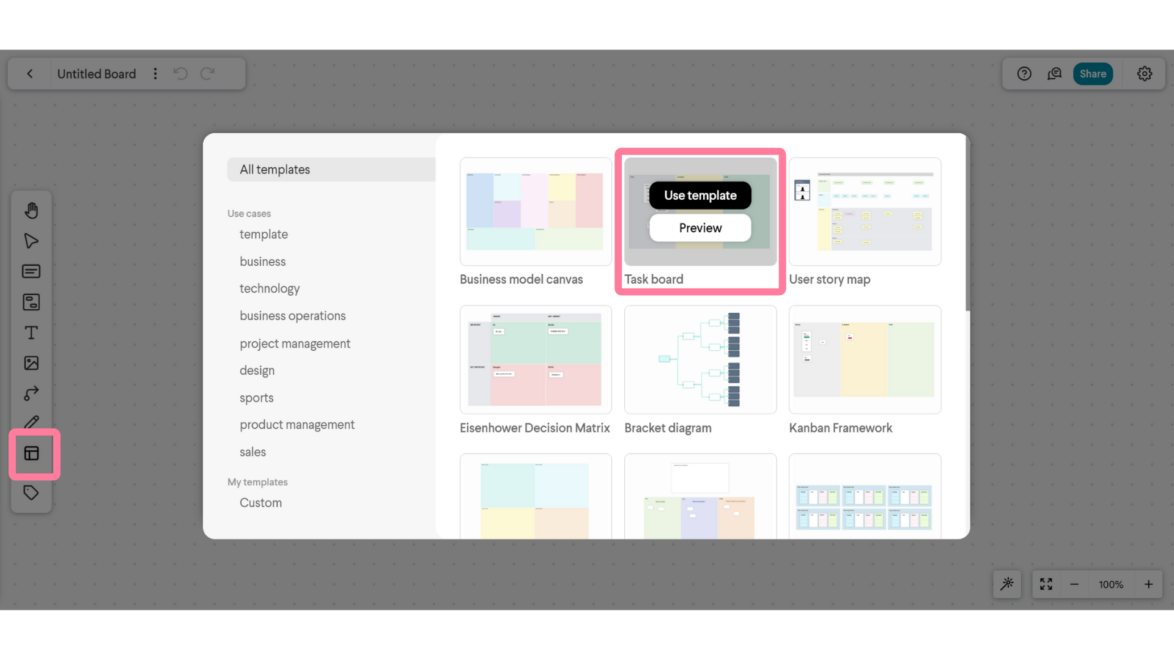Image resolution: width=1174 pixels, height=660 pixels.
Task: Open Business model canvas thumbnail
Action: (536, 211)
